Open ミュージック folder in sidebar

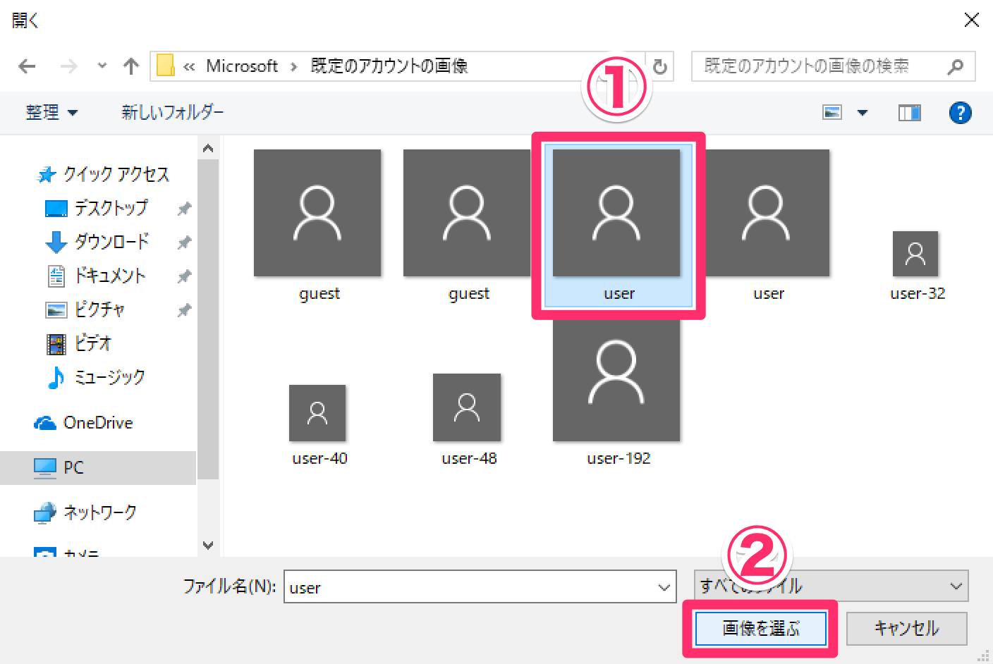96,377
